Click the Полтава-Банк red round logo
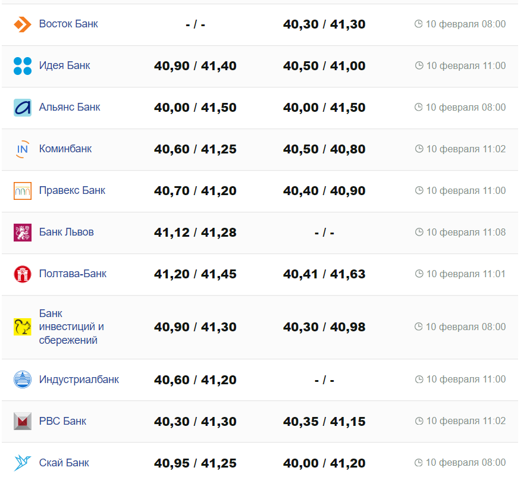The height and width of the screenshot is (483, 530). 22,274
